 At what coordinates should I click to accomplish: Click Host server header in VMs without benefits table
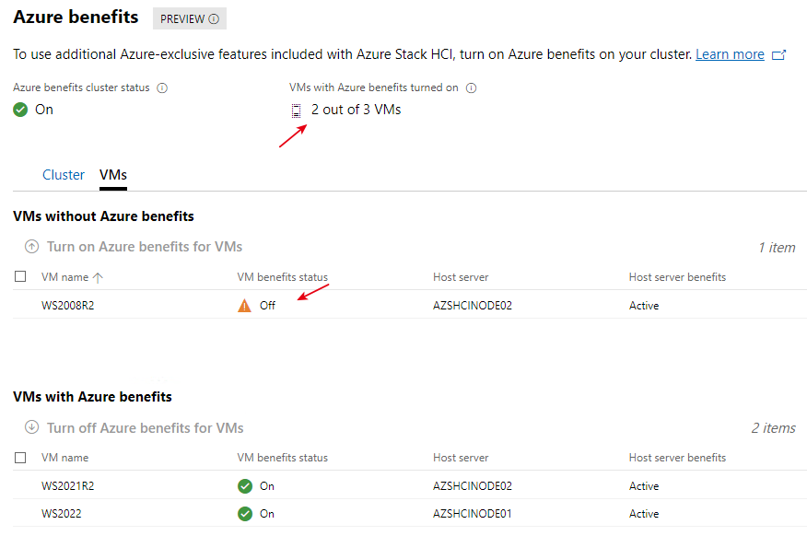point(461,277)
